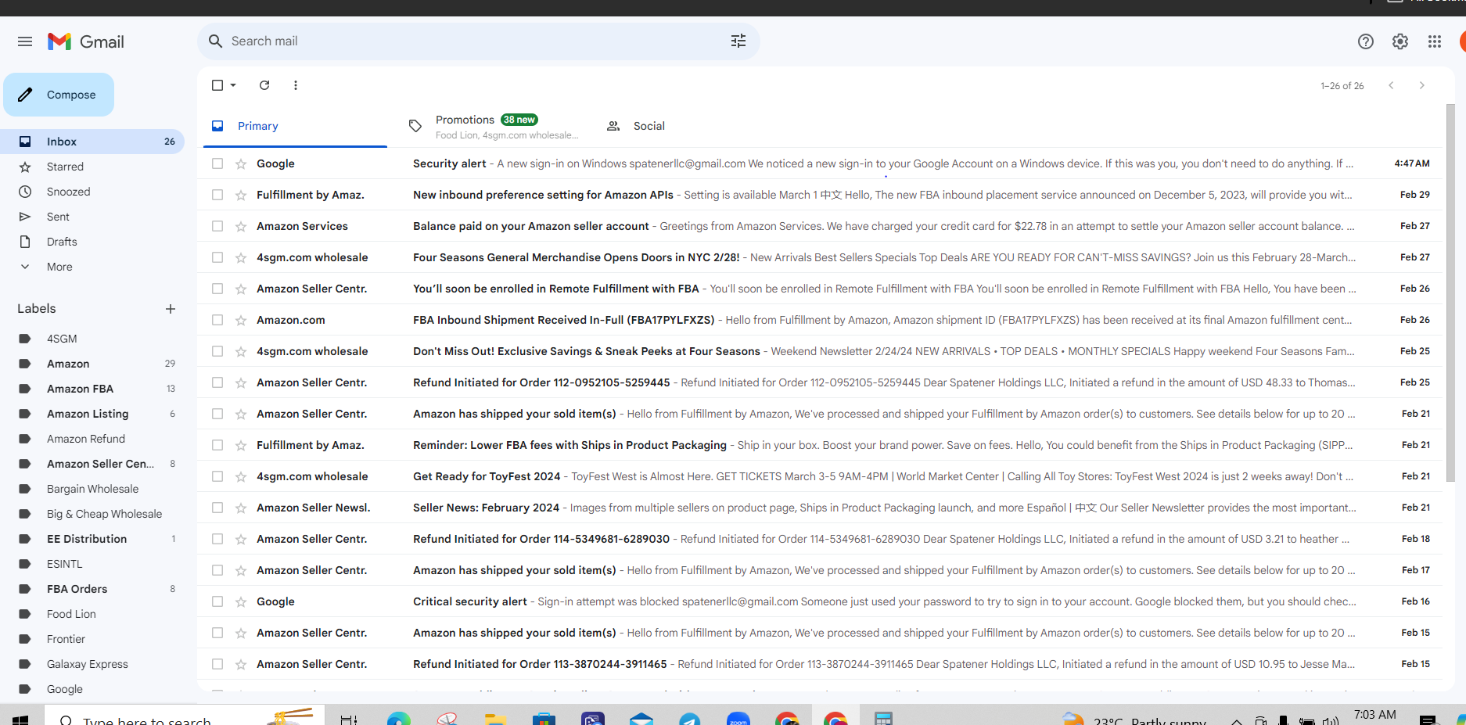Select the New inbound preference setting email checkbox
This screenshot has height=725, width=1466.
tap(217, 195)
